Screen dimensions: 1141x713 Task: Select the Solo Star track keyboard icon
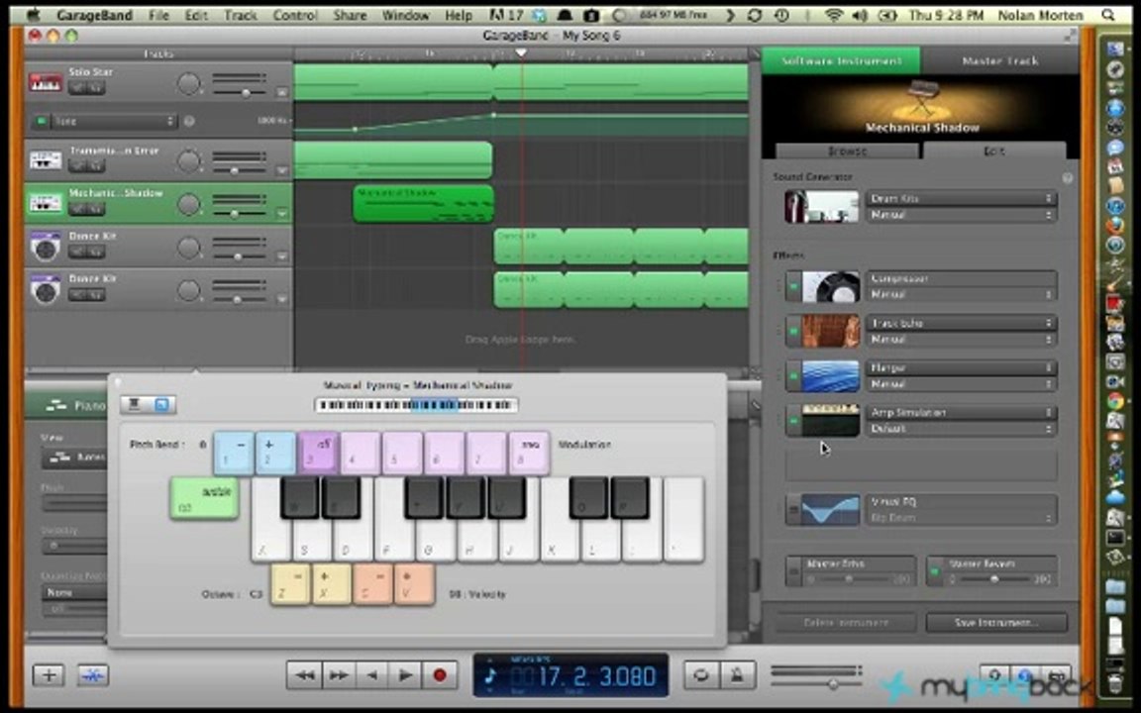(46, 82)
